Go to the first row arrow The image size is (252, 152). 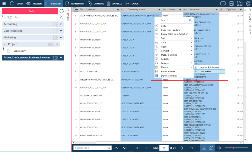pos(138,148)
